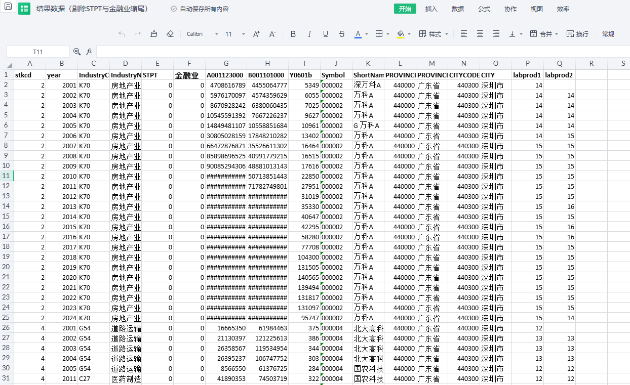This screenshot has height=385, width=630.
Task: Click the Strikethrough icon
Action: [342, 34]
